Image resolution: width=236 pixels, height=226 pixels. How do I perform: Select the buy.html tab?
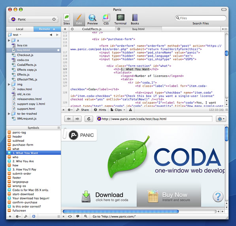click(138, 29)
